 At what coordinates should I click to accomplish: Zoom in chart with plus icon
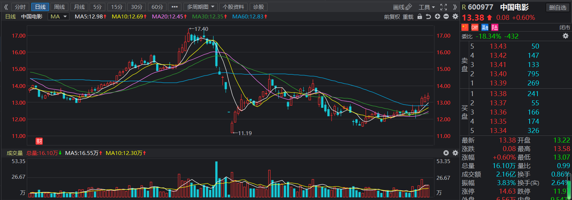[437, 17]
